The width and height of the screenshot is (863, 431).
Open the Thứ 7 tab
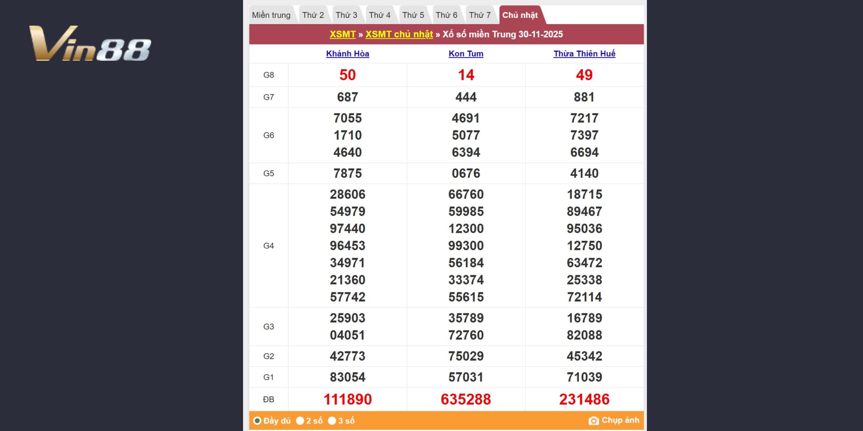pos(479,15)
